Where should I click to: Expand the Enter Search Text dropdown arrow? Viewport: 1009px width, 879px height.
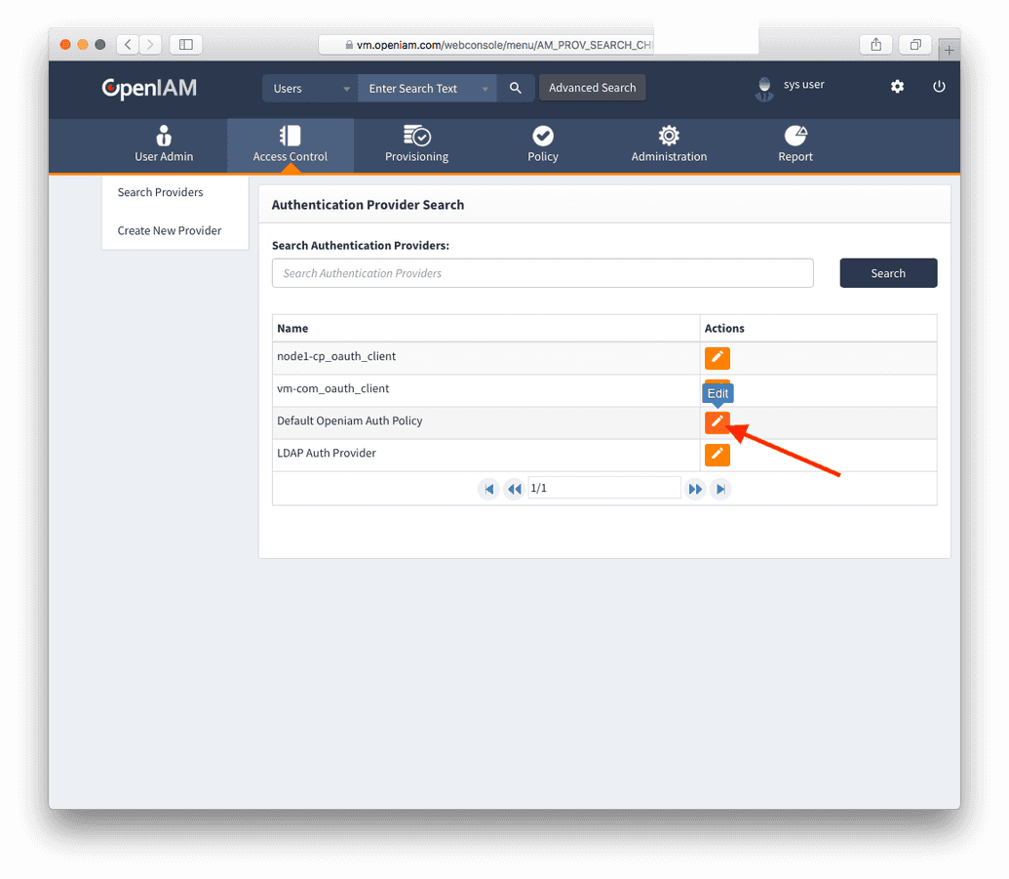pyautogui.click(x=485, y=87)
